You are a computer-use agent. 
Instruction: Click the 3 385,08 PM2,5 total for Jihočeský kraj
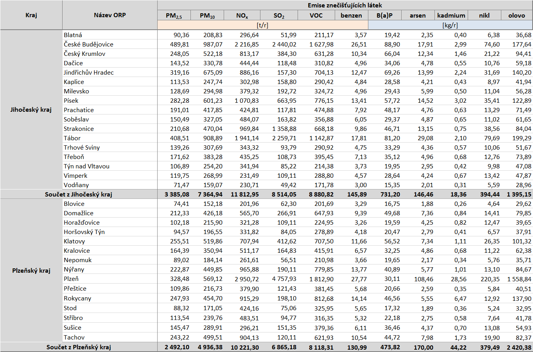point(177,195)
